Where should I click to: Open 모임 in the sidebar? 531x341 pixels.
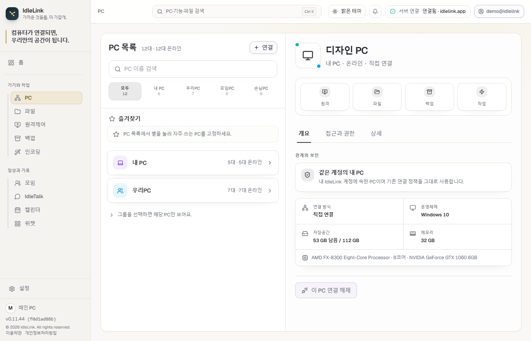coord(46,183)
